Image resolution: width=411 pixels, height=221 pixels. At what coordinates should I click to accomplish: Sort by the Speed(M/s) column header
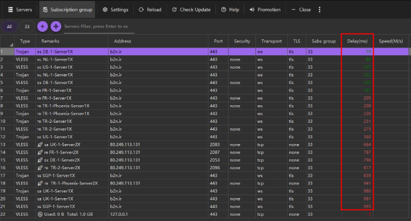pyautogui.click(x=391, y=41)
